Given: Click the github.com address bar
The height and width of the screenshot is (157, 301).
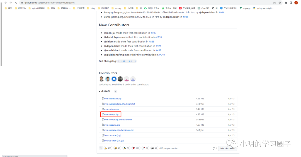Looking at the screenshot, I should pyautogui.click(x=146, y=3).
